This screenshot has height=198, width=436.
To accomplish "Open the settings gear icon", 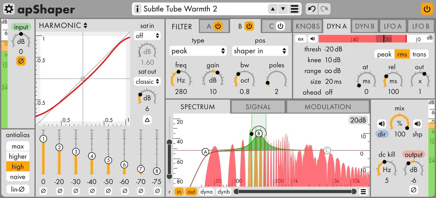I will click(9, 9).
